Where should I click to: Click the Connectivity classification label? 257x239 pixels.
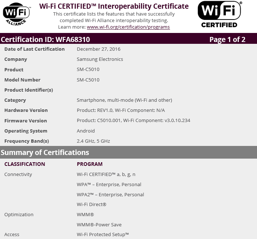[x=18, y=175]
